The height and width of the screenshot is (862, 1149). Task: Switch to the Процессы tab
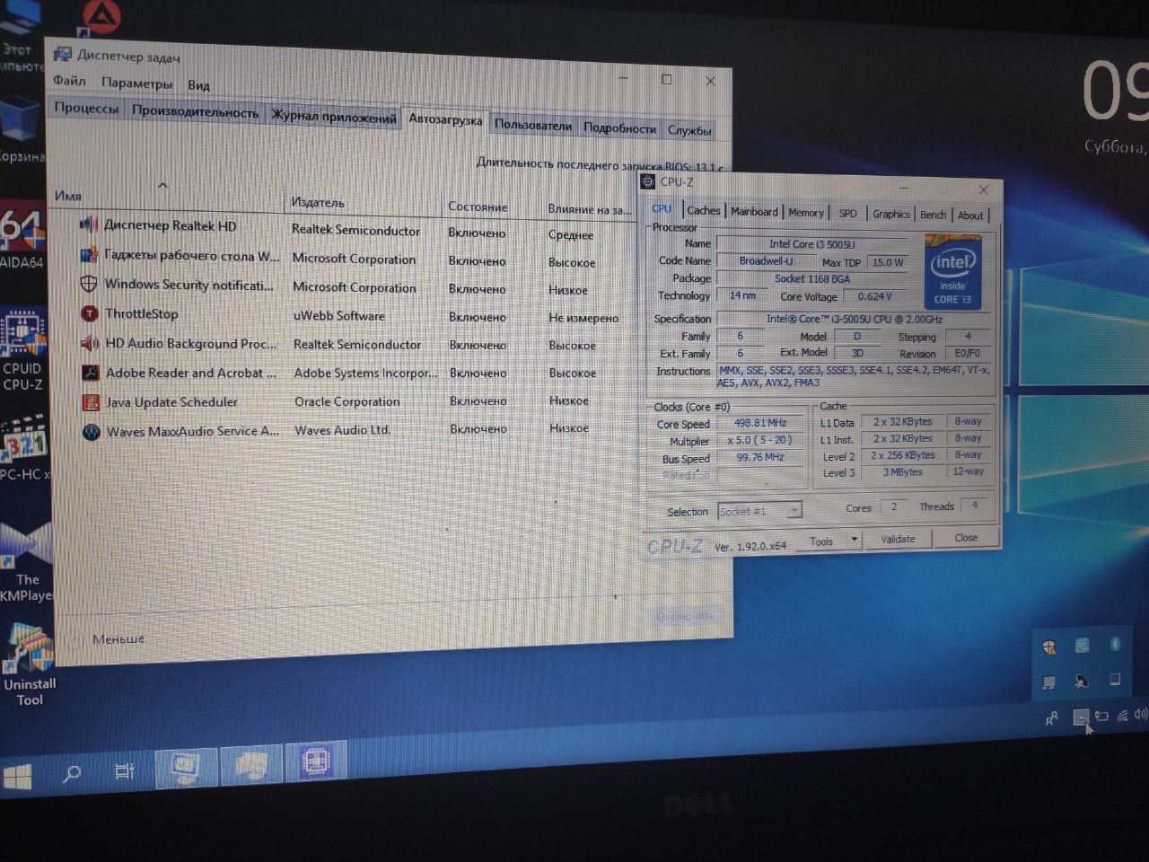(86, 108)
